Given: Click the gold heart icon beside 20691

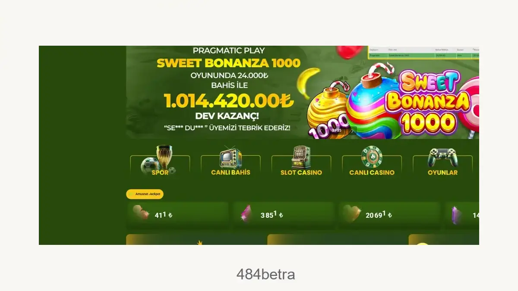Looking at the screenshot, I should coord(351,214).
